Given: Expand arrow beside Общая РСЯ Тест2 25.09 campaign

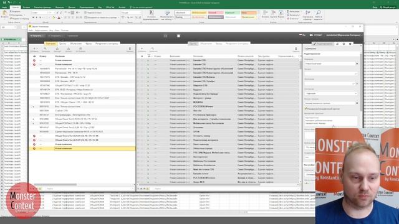Looking at the screenshot, I should click(33, 123).
